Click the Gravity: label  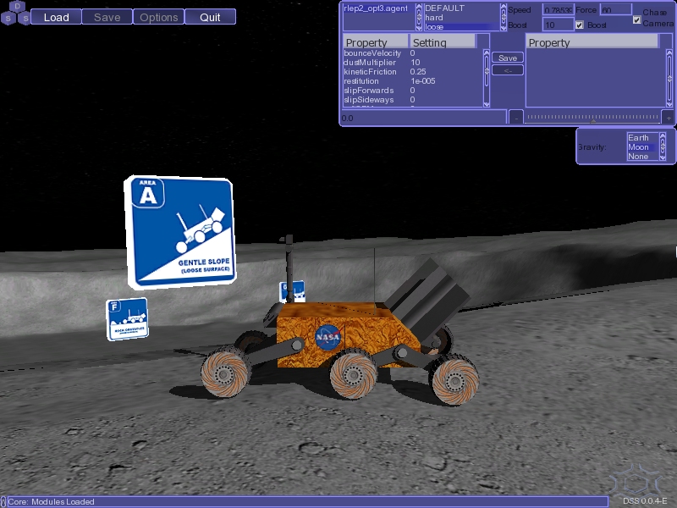(x=592, y=147)
